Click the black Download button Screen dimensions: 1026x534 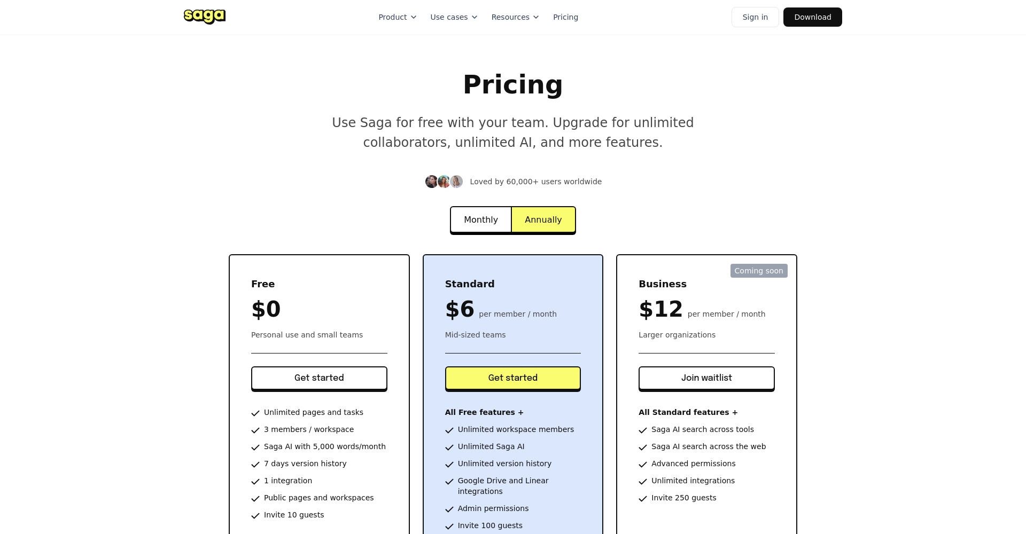pos(812,17)
